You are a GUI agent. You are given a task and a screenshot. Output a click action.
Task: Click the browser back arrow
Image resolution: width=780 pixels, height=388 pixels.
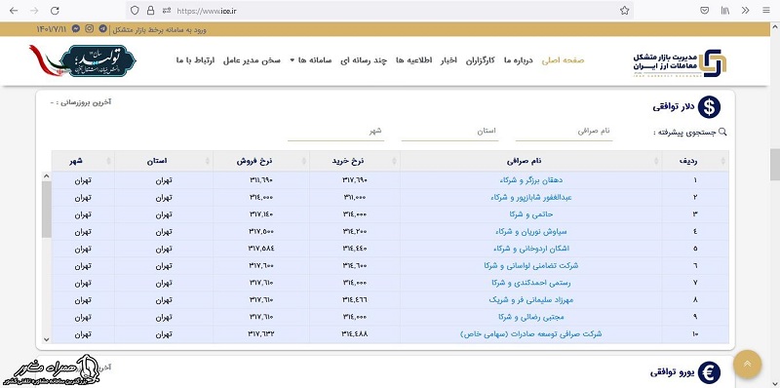click(x=14, y=11)
